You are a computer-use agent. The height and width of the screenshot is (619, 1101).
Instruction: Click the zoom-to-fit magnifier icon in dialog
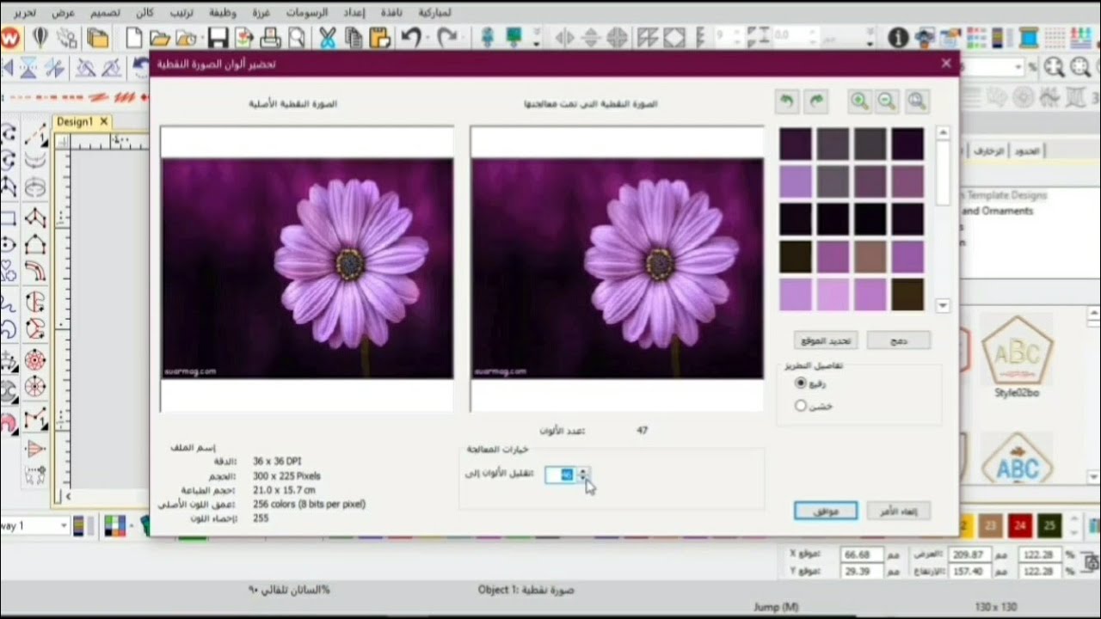tap(917, 101)
